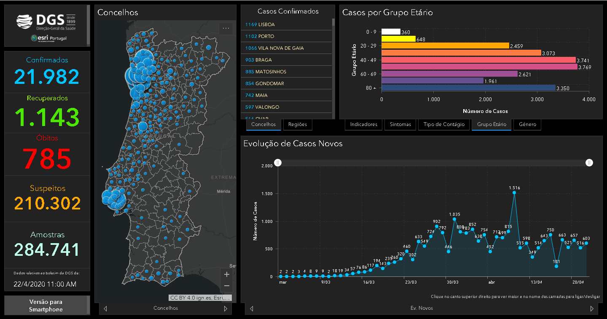Open the Indicadores tab
Image resolution: width=607 pixels, height=319 pixels.
[363, 124]
